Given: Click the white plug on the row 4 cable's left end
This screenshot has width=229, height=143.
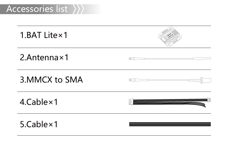Looking at the screenshot, I should click(131, 101).
